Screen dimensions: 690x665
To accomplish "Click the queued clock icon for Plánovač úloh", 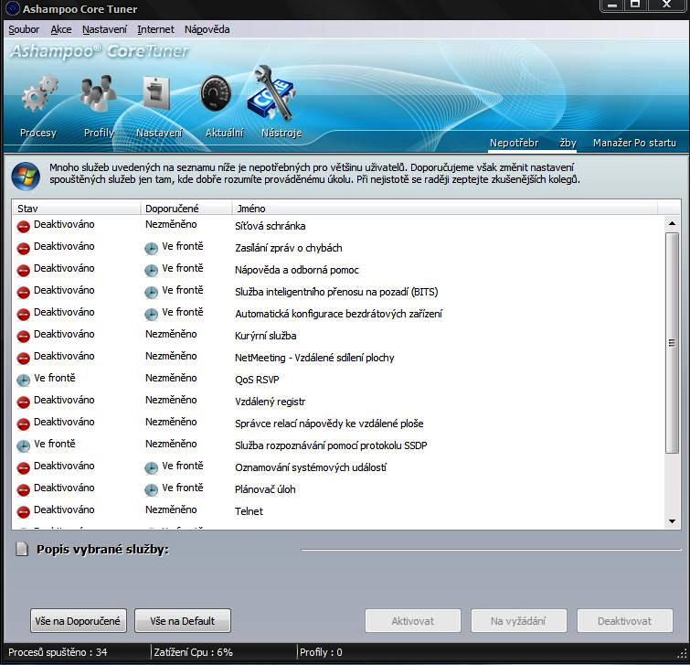I will tap(151, 489).
